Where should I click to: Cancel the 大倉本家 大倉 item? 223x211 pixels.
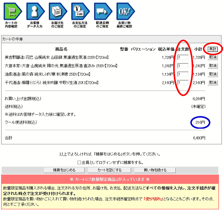tap(213, 66)
